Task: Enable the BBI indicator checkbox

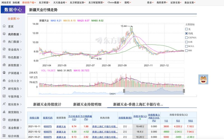Action: [186, 51]
